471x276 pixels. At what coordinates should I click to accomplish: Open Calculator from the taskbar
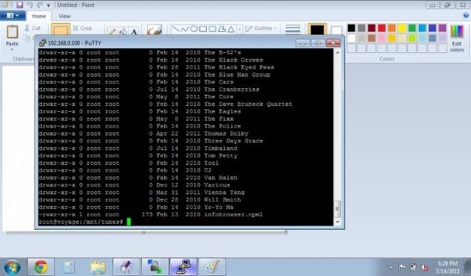(69, 267)
